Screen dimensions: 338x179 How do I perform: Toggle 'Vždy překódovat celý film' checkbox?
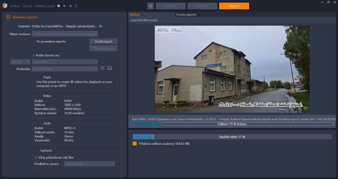36,158
